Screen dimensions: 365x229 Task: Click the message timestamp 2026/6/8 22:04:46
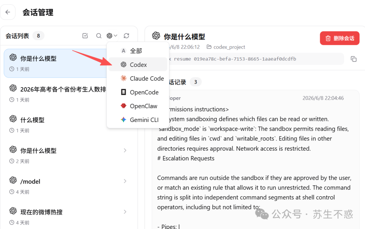point(323,98)
